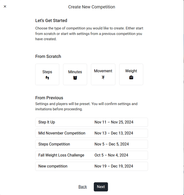Pick the Movement competition type label
Viewport: 184px width, 195px height.
[103, 71]
